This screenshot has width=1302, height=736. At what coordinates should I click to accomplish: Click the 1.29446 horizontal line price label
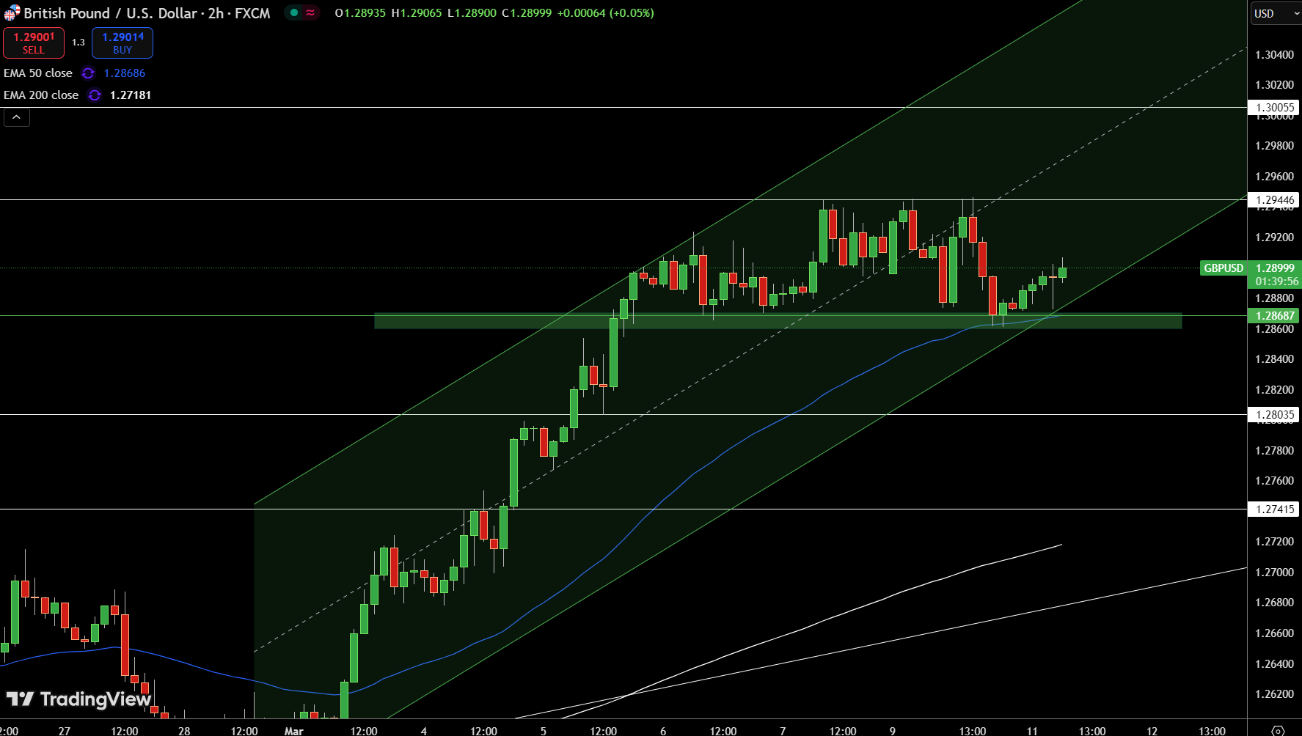tap(1274, 200)
